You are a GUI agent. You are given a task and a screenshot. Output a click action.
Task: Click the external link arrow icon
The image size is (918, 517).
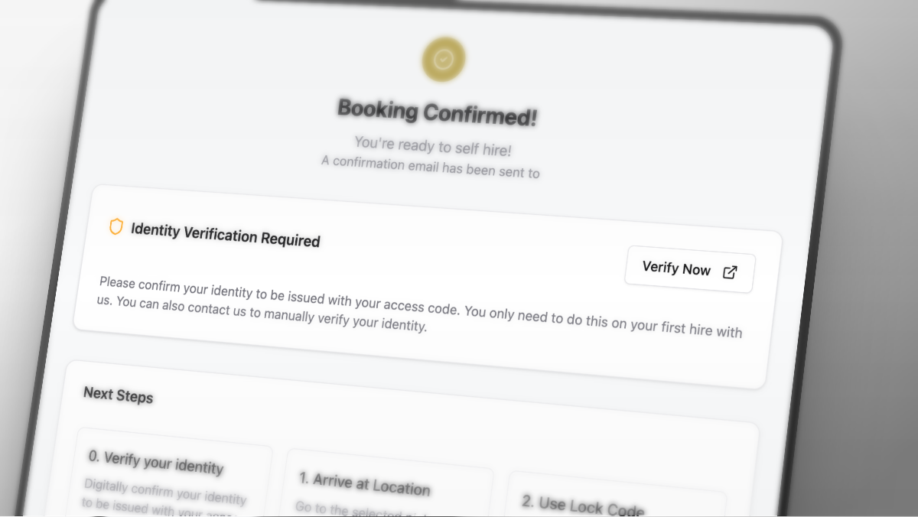[730, 272]
